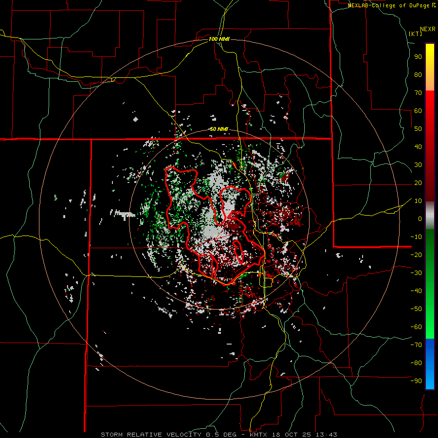Click the 90 value on the velocity scale

click(x=418, y=57)
